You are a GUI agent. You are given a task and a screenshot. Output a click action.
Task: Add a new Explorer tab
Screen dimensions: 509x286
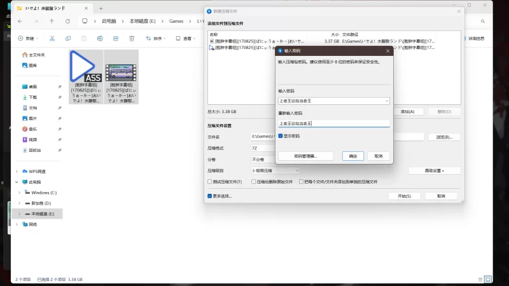(101, 8)
